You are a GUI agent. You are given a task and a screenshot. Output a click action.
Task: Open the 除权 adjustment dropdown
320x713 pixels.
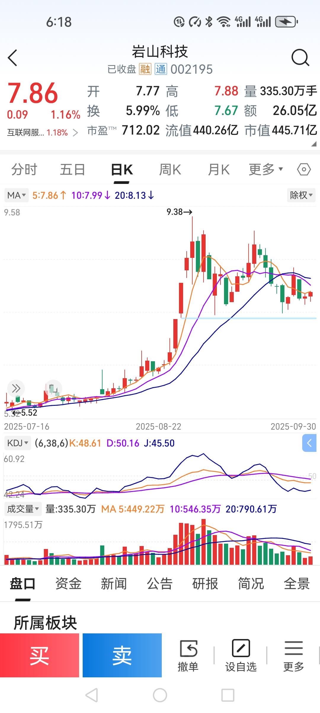pyautogui.click(x=301, y=195)
